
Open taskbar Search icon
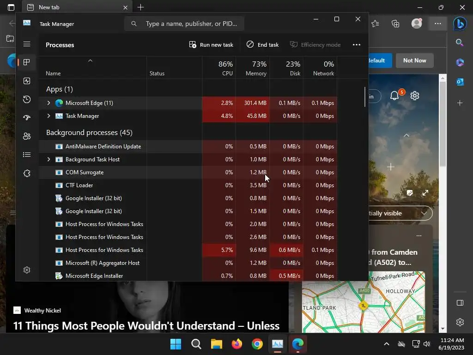point(196,344)
